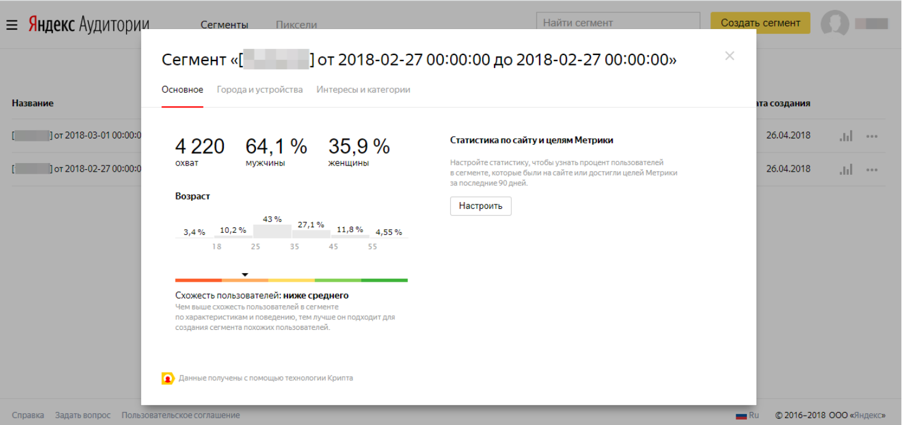This screenshot has width=902, height=425.
Task: Click the ниже среднего similarity label
Action: (316, 295)
